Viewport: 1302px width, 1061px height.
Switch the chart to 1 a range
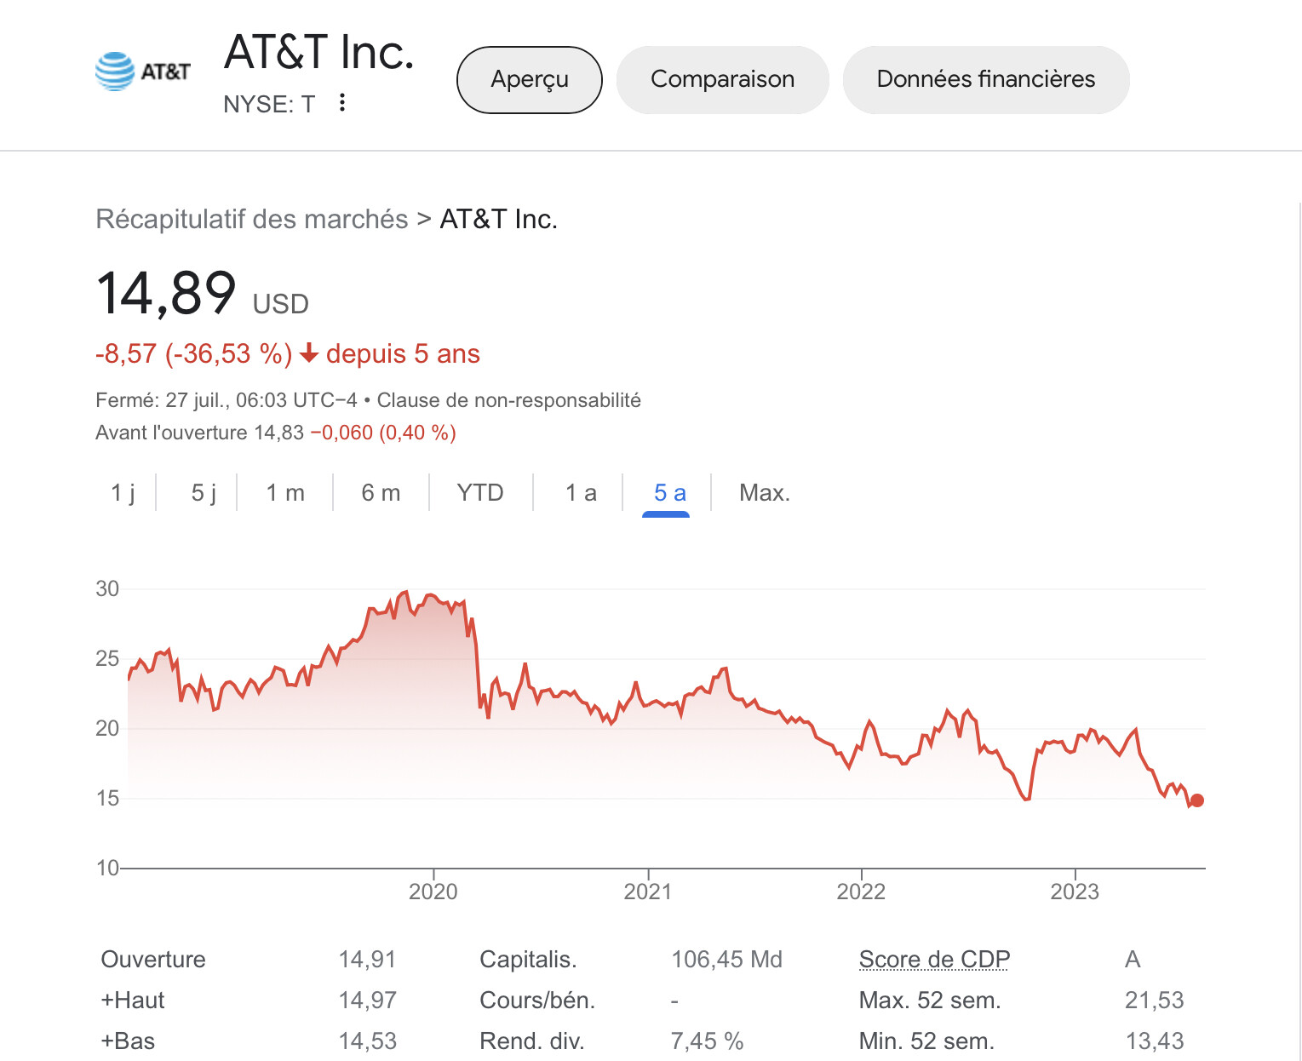[581, 493]
